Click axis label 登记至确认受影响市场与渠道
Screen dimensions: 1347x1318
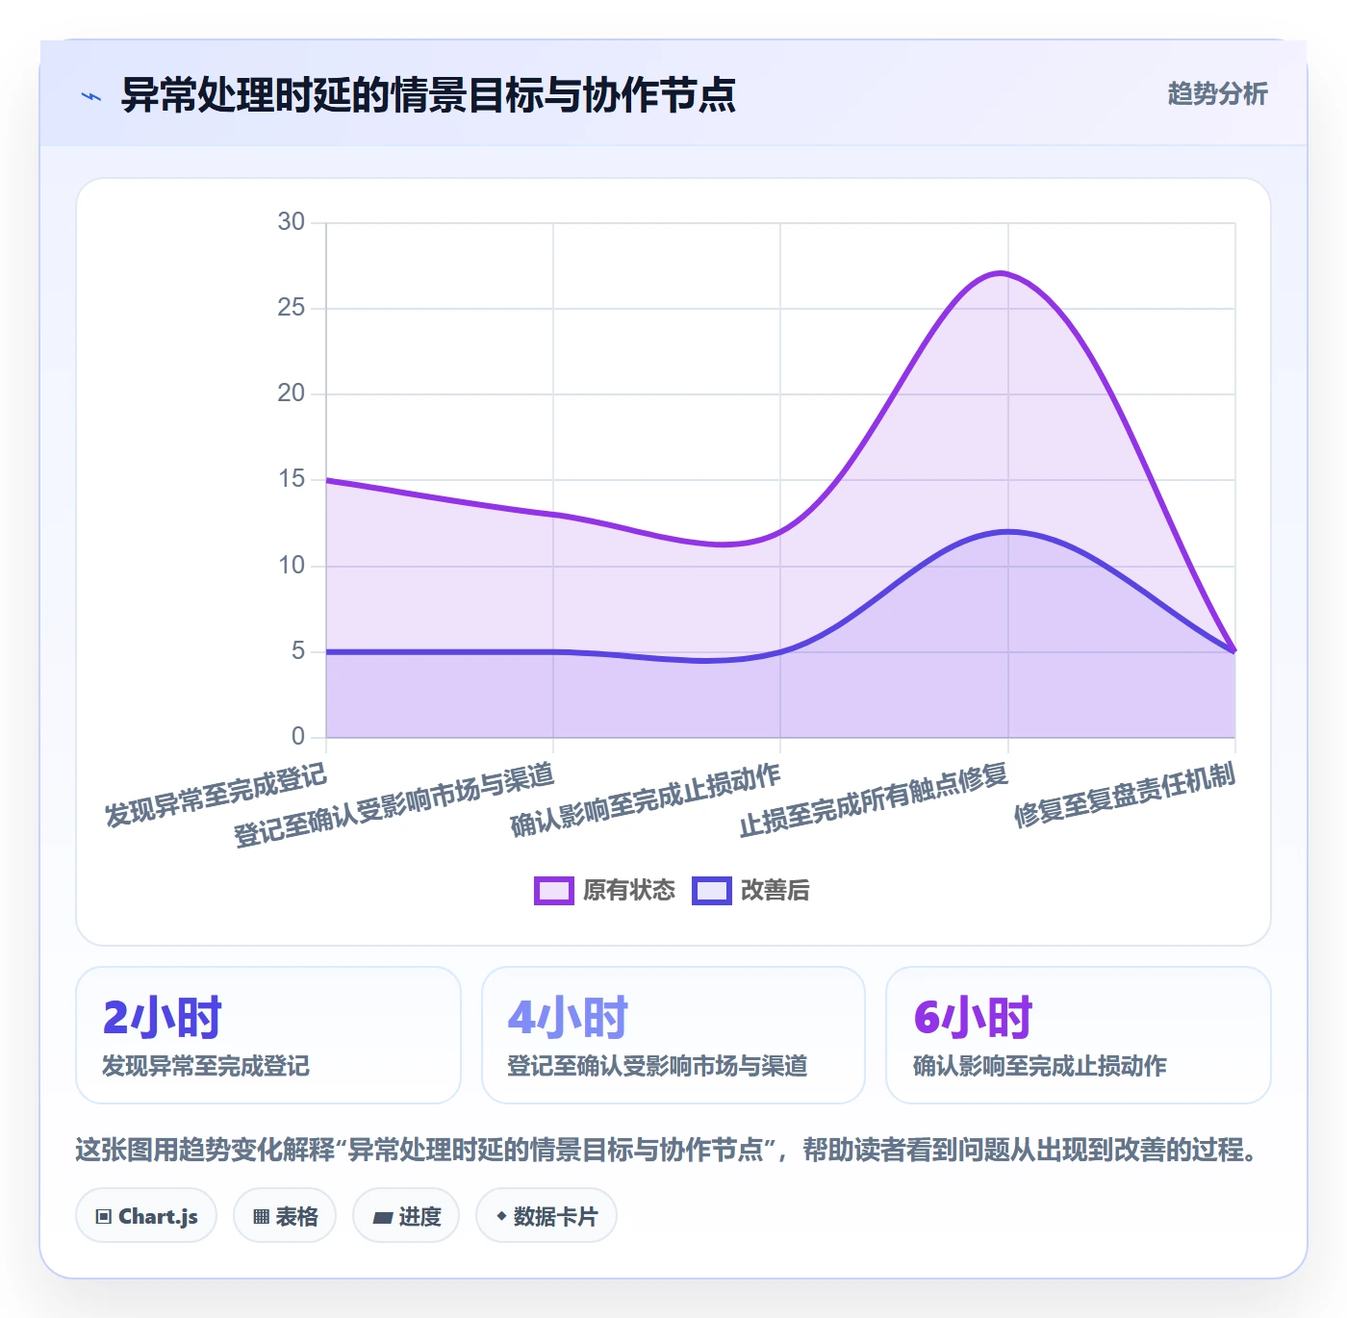394,805
